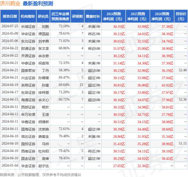Click the 长城证券 institution cell

[x=28, y=26]
